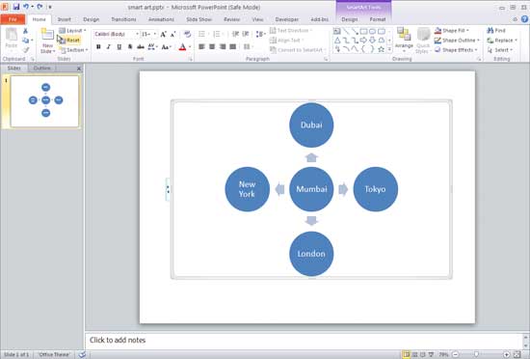Switch to the Outline pane tab
The width and height of the screenshot is (530, 359).
[41, 69]
